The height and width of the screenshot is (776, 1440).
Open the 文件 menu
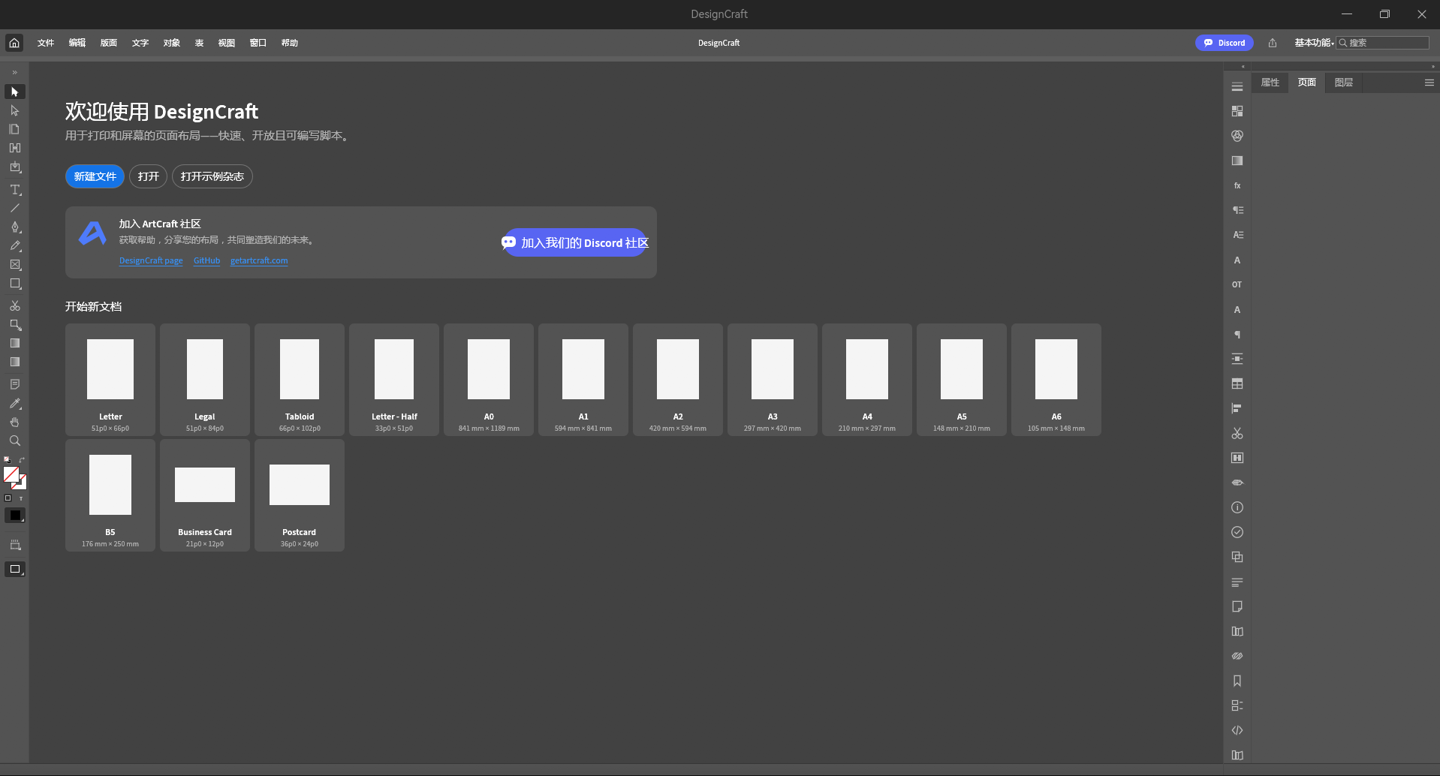point(46,43)
